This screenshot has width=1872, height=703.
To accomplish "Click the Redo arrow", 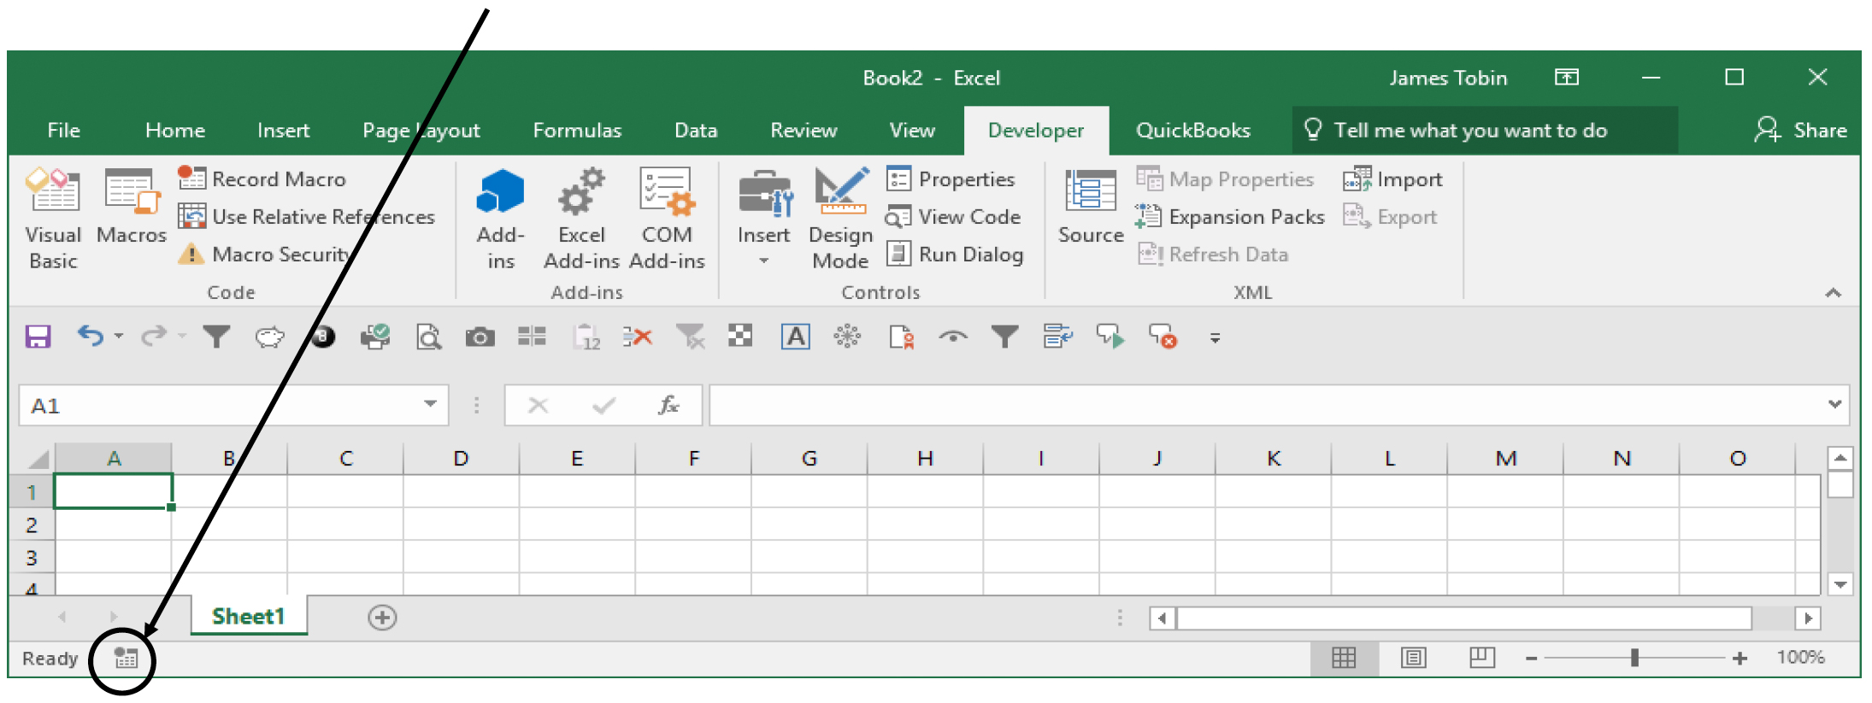I will pos(154,336).
